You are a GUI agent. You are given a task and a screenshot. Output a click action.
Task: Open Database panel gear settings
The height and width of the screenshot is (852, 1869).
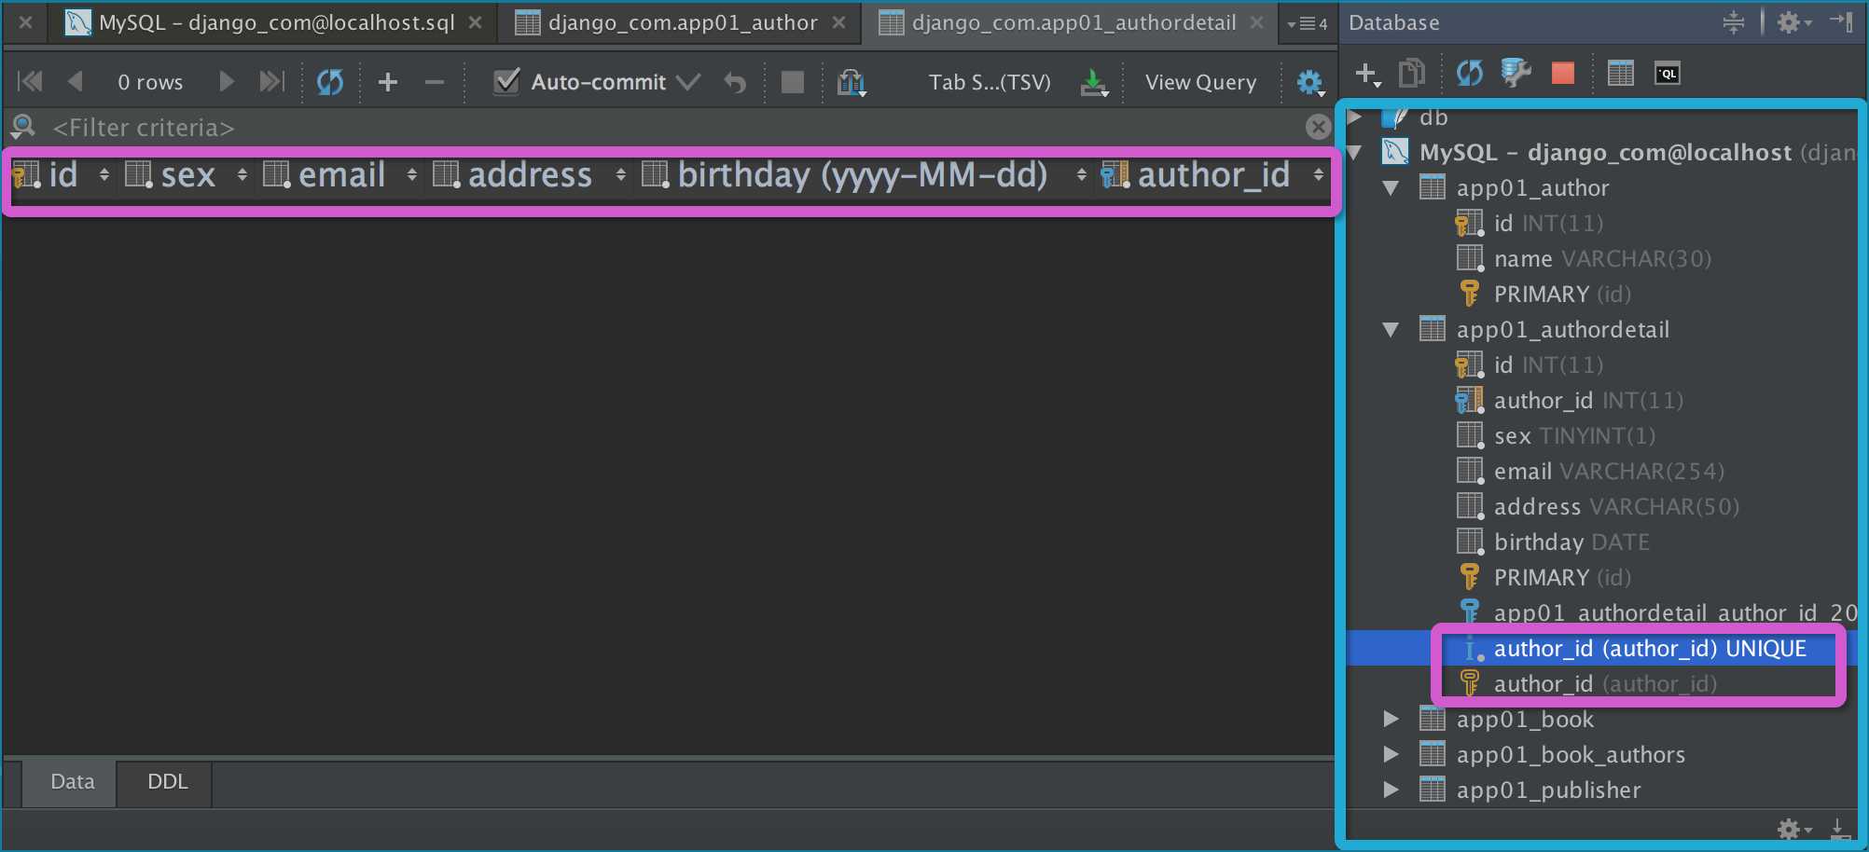click(1793, 22)
